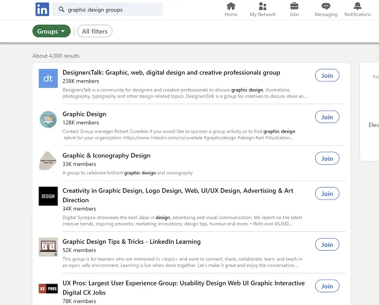Open the Graphic Design group title link
Viewport: 379px width, 305px height.
tap(84, 114)
